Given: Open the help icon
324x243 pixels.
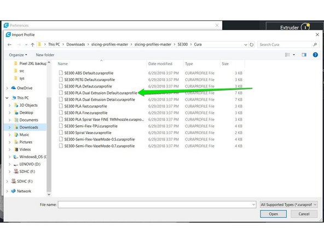Looking at the screenshot, I should point(315,55).
